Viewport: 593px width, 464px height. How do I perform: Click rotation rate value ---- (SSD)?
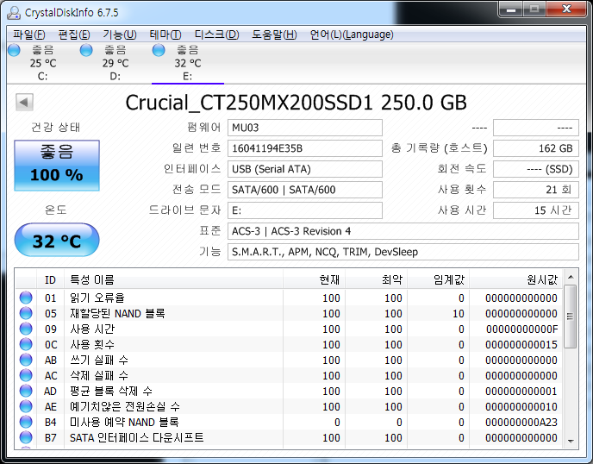tap(536, 169)
